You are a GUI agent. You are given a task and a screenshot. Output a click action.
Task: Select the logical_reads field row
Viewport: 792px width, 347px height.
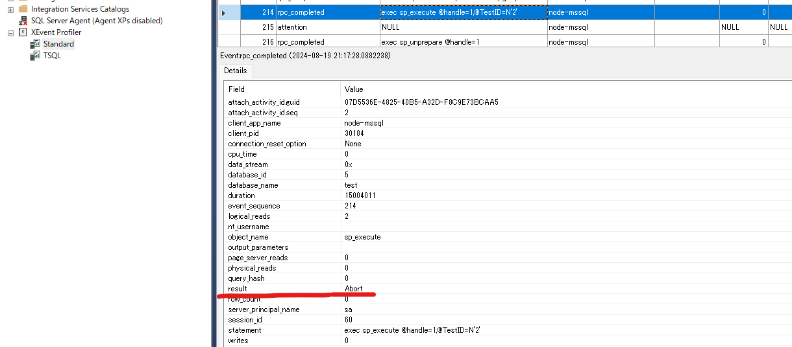(508, 216)
